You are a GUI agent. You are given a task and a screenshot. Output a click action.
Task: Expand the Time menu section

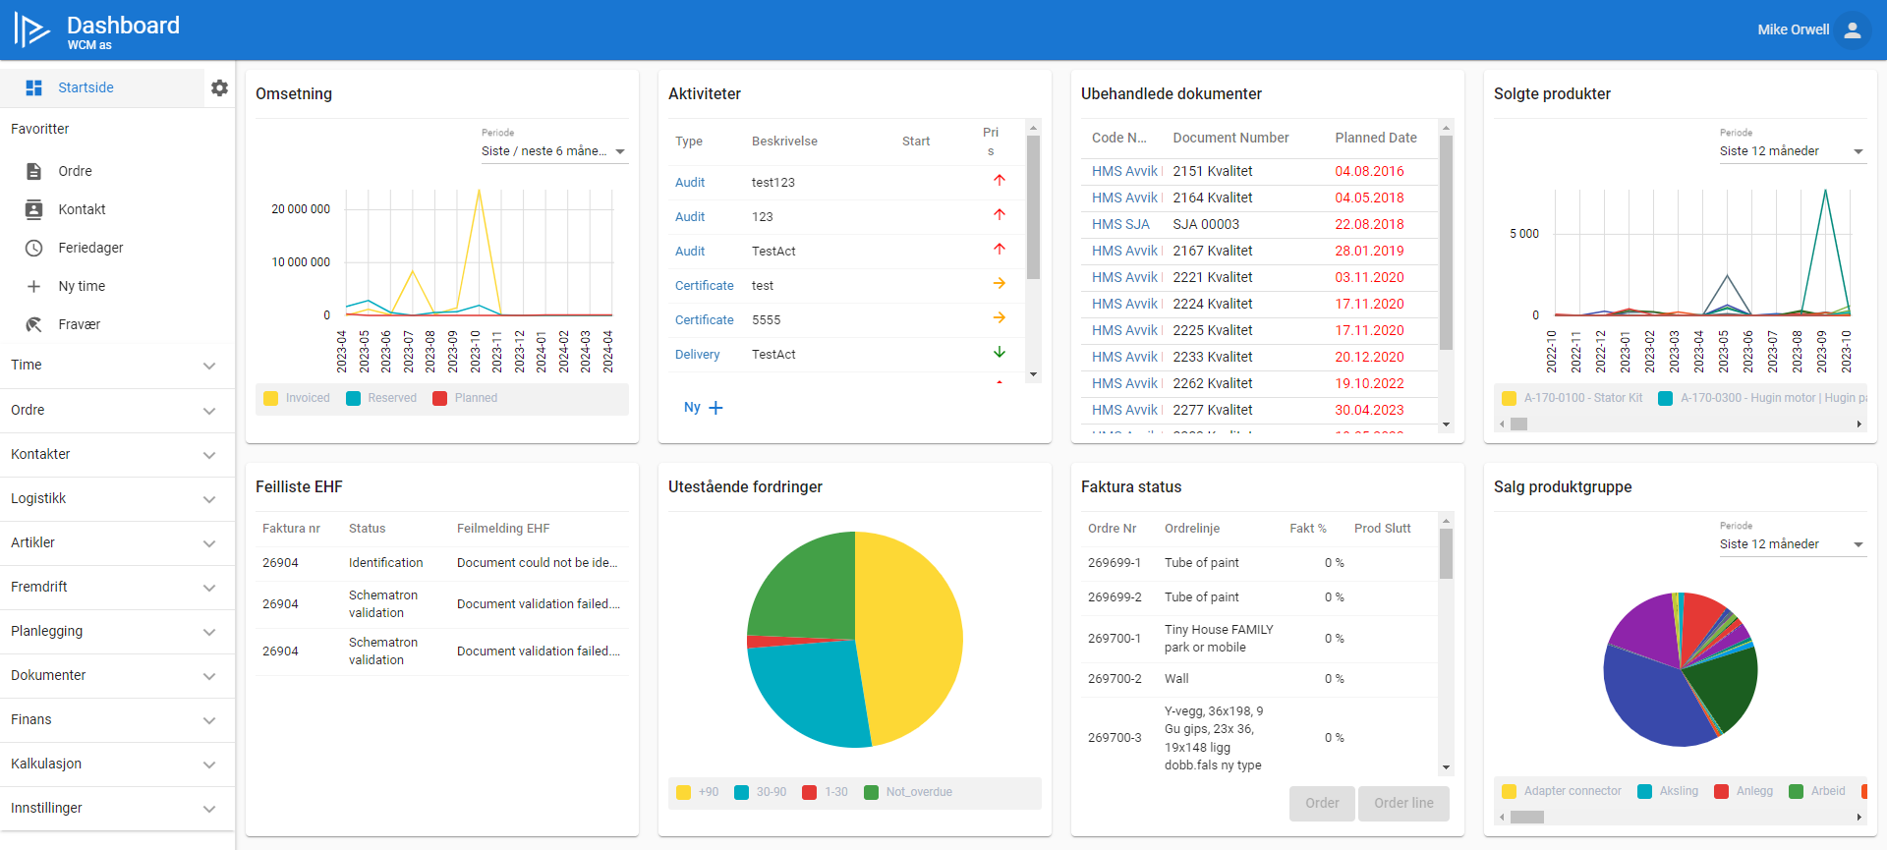click(117, 366)
